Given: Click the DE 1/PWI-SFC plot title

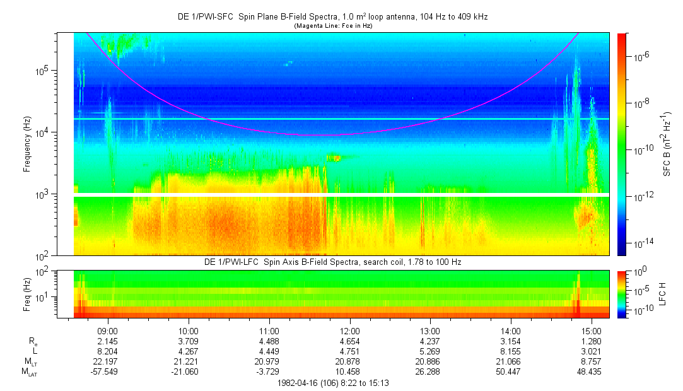Looking at the screenshot, I should 332,17.
